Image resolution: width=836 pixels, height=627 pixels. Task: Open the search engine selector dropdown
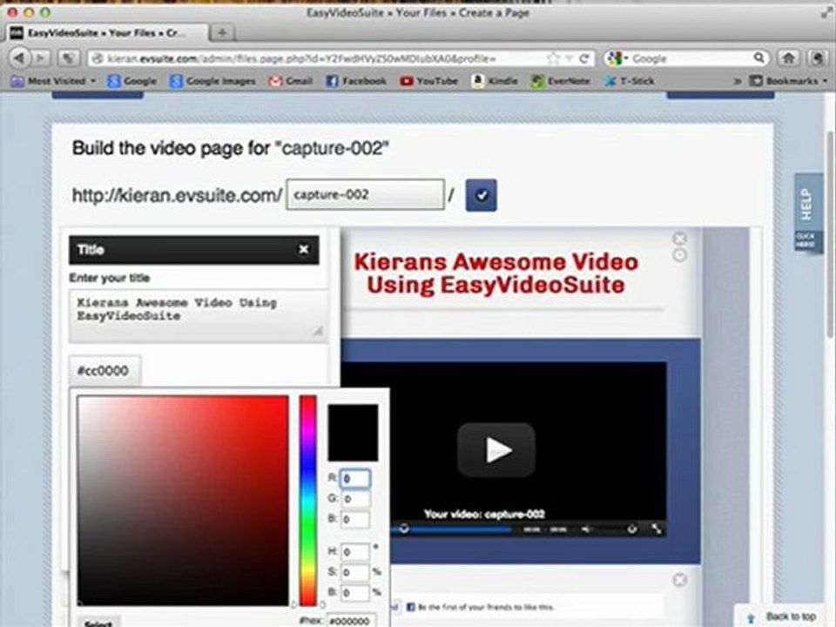(618, 58)
